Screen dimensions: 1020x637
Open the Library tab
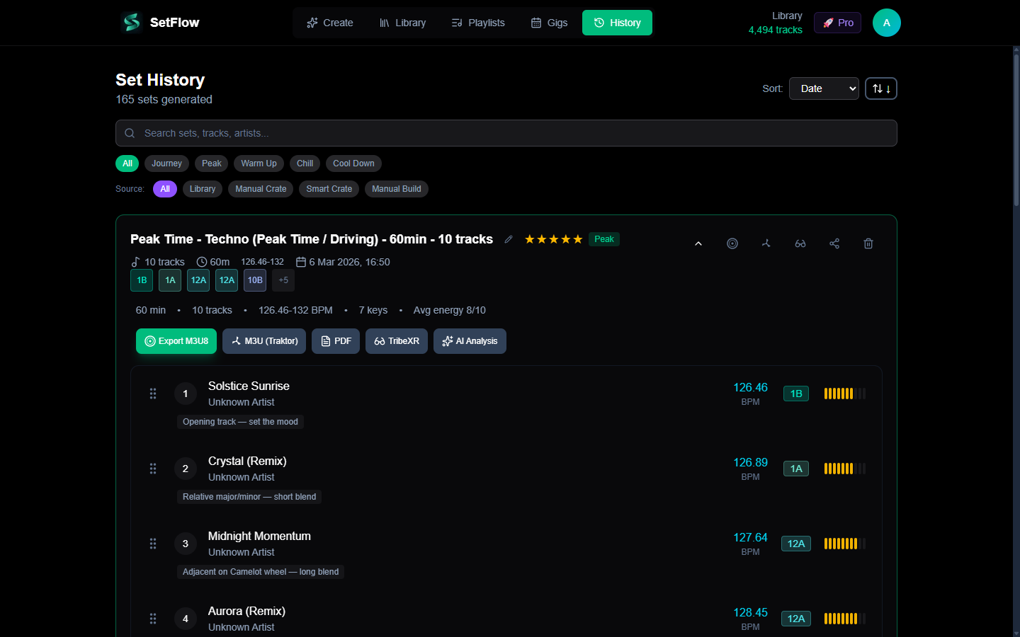click(x=402, y=23)
